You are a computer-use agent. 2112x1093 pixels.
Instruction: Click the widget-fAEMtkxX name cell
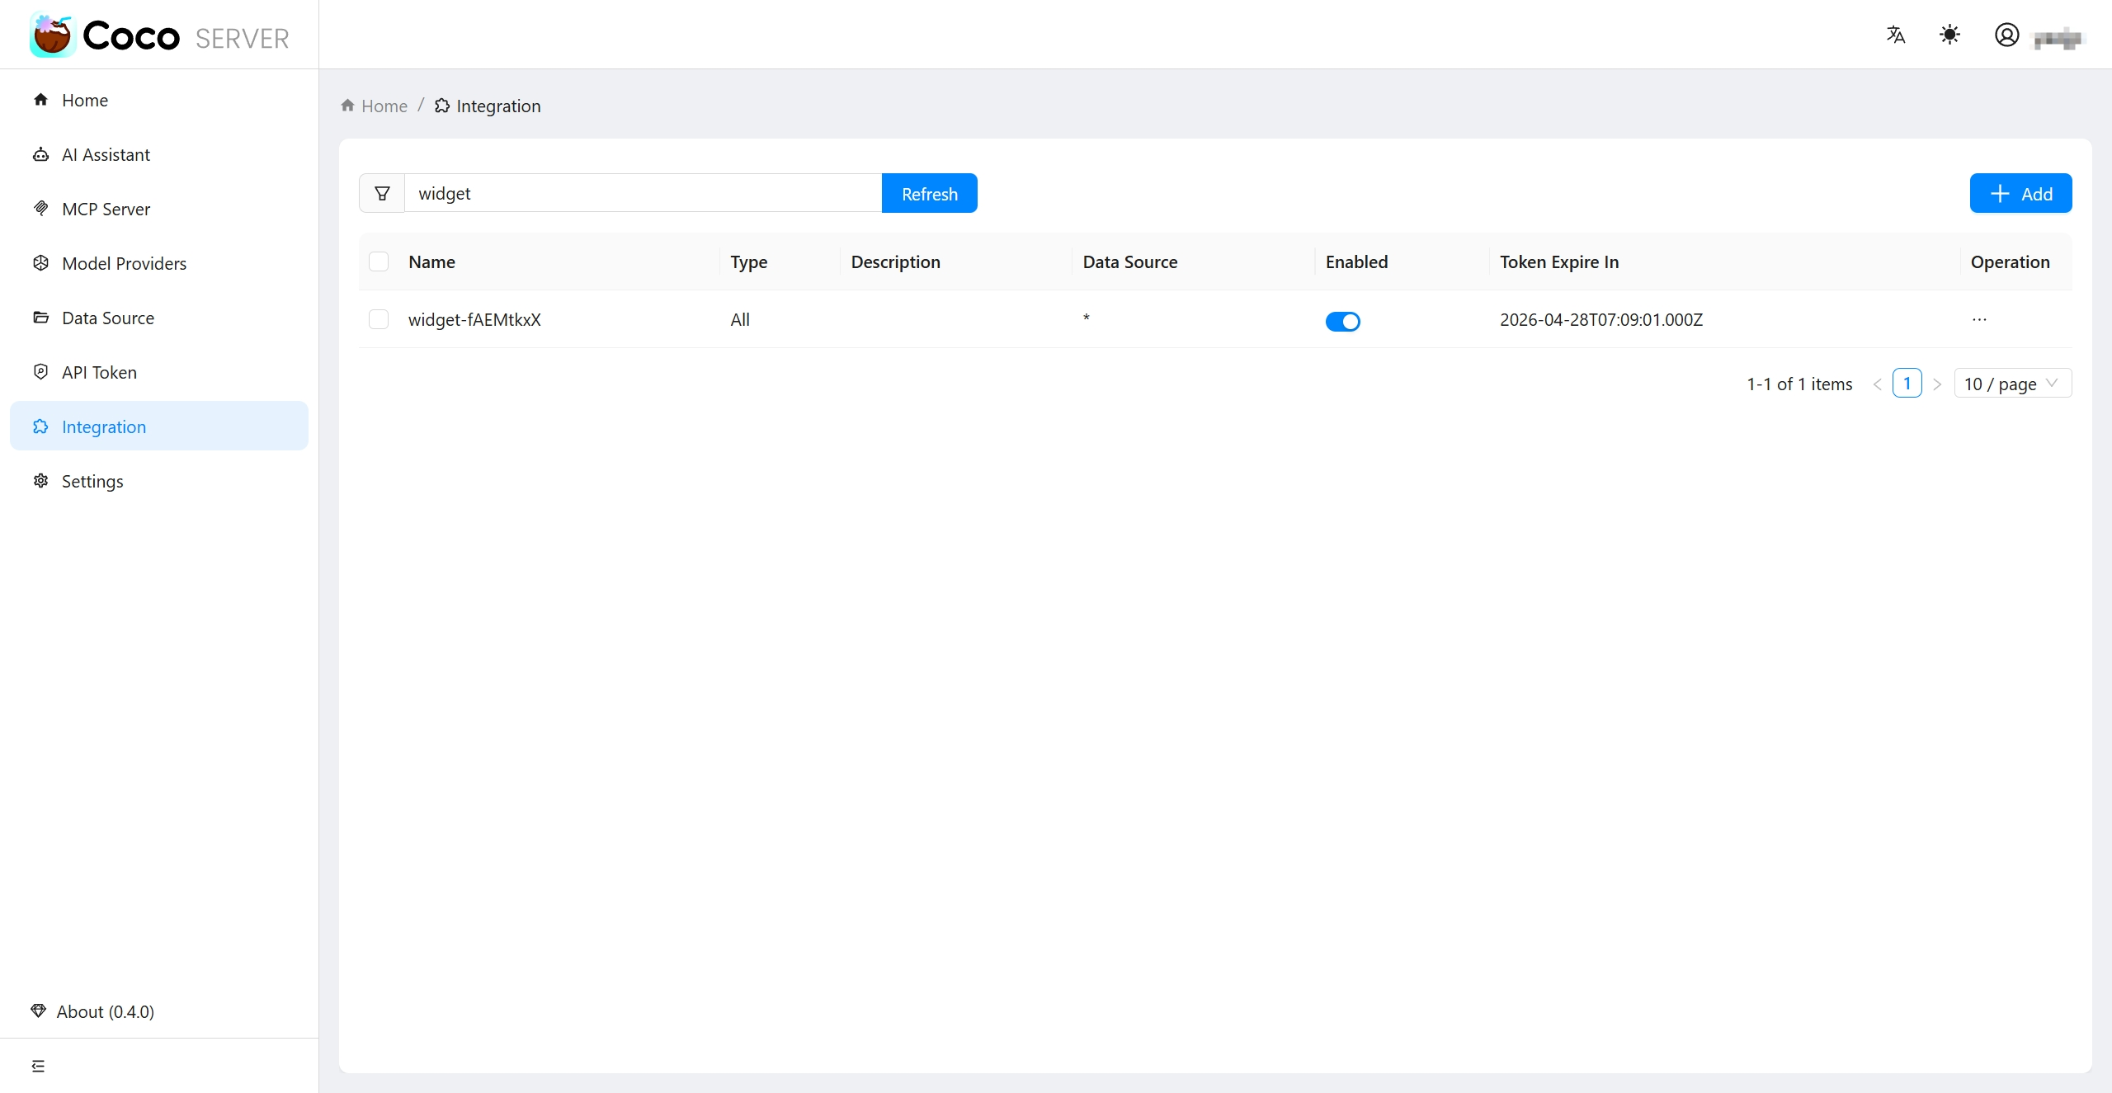click(x=474, y=319)
